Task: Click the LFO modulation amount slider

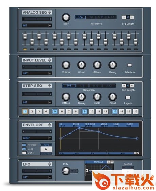Action: [37, 171]
